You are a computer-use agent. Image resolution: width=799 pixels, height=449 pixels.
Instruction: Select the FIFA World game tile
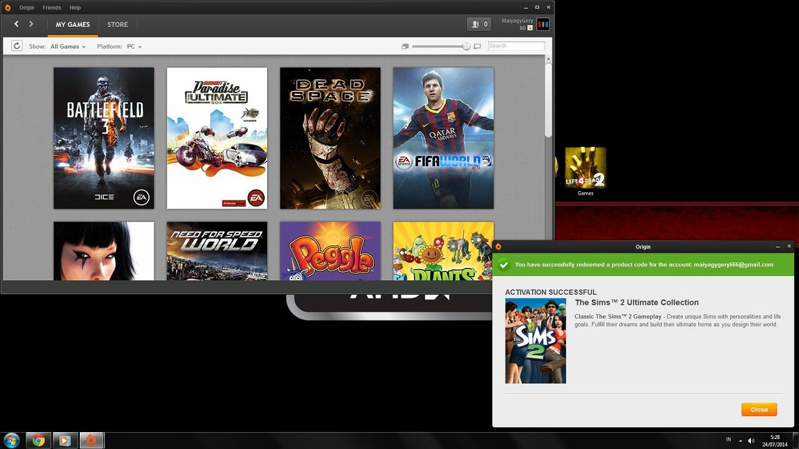pyautogui.click(x=443, y=138)
